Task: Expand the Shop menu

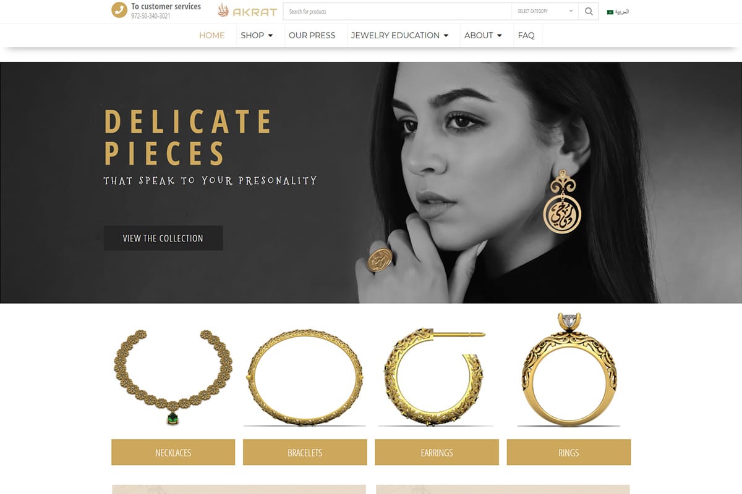Action: coord(257,35)
